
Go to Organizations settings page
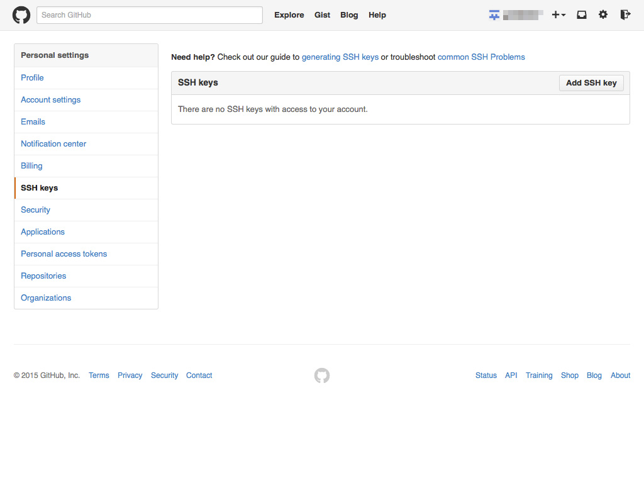tap(46, 298)
